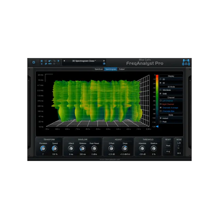Click the Blue Cat Audio cat logo
This screenshot has width=219, height=219.
pos(186,62)
